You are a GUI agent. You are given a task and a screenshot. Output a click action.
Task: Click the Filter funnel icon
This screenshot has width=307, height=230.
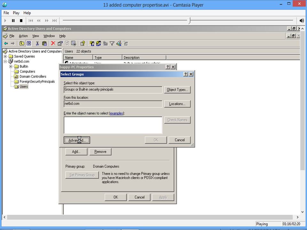[112, 43]
